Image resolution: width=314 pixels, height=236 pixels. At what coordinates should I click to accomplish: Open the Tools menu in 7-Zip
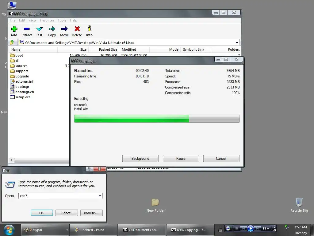(x=62, y=20)
